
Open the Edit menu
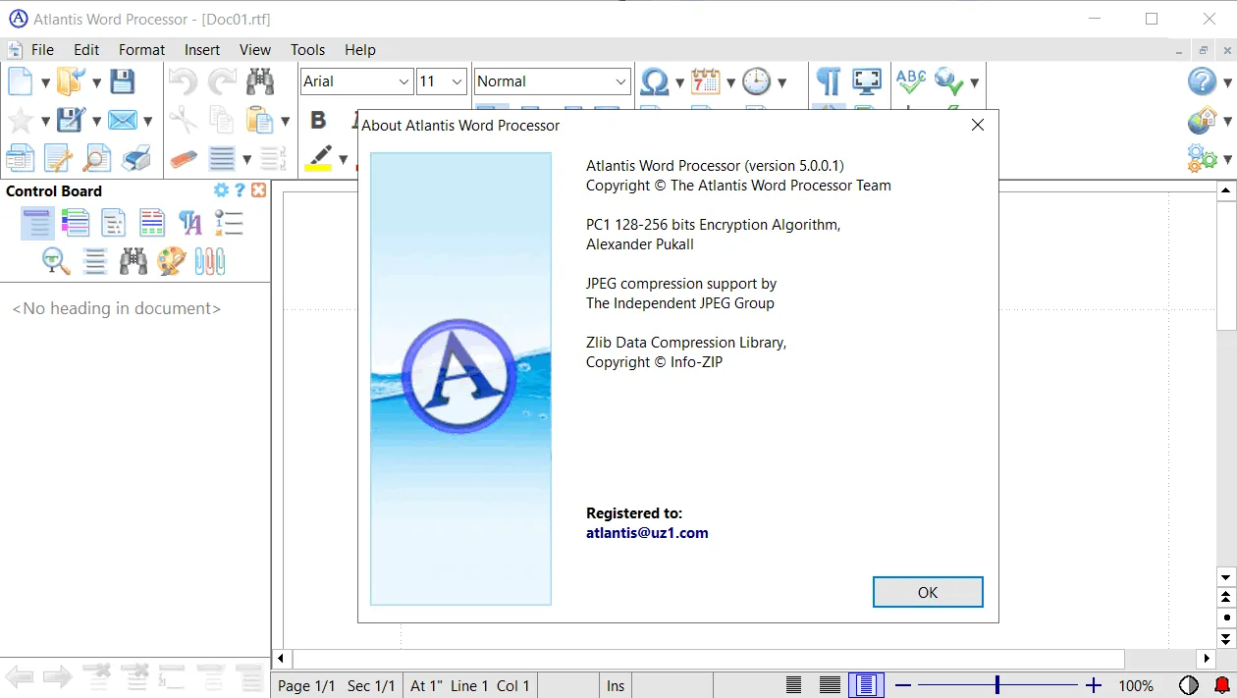(86, 50)
